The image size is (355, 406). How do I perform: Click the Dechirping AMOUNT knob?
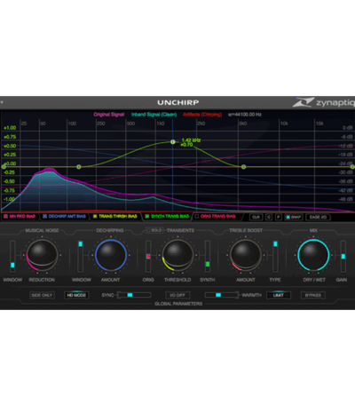point(111,255)
